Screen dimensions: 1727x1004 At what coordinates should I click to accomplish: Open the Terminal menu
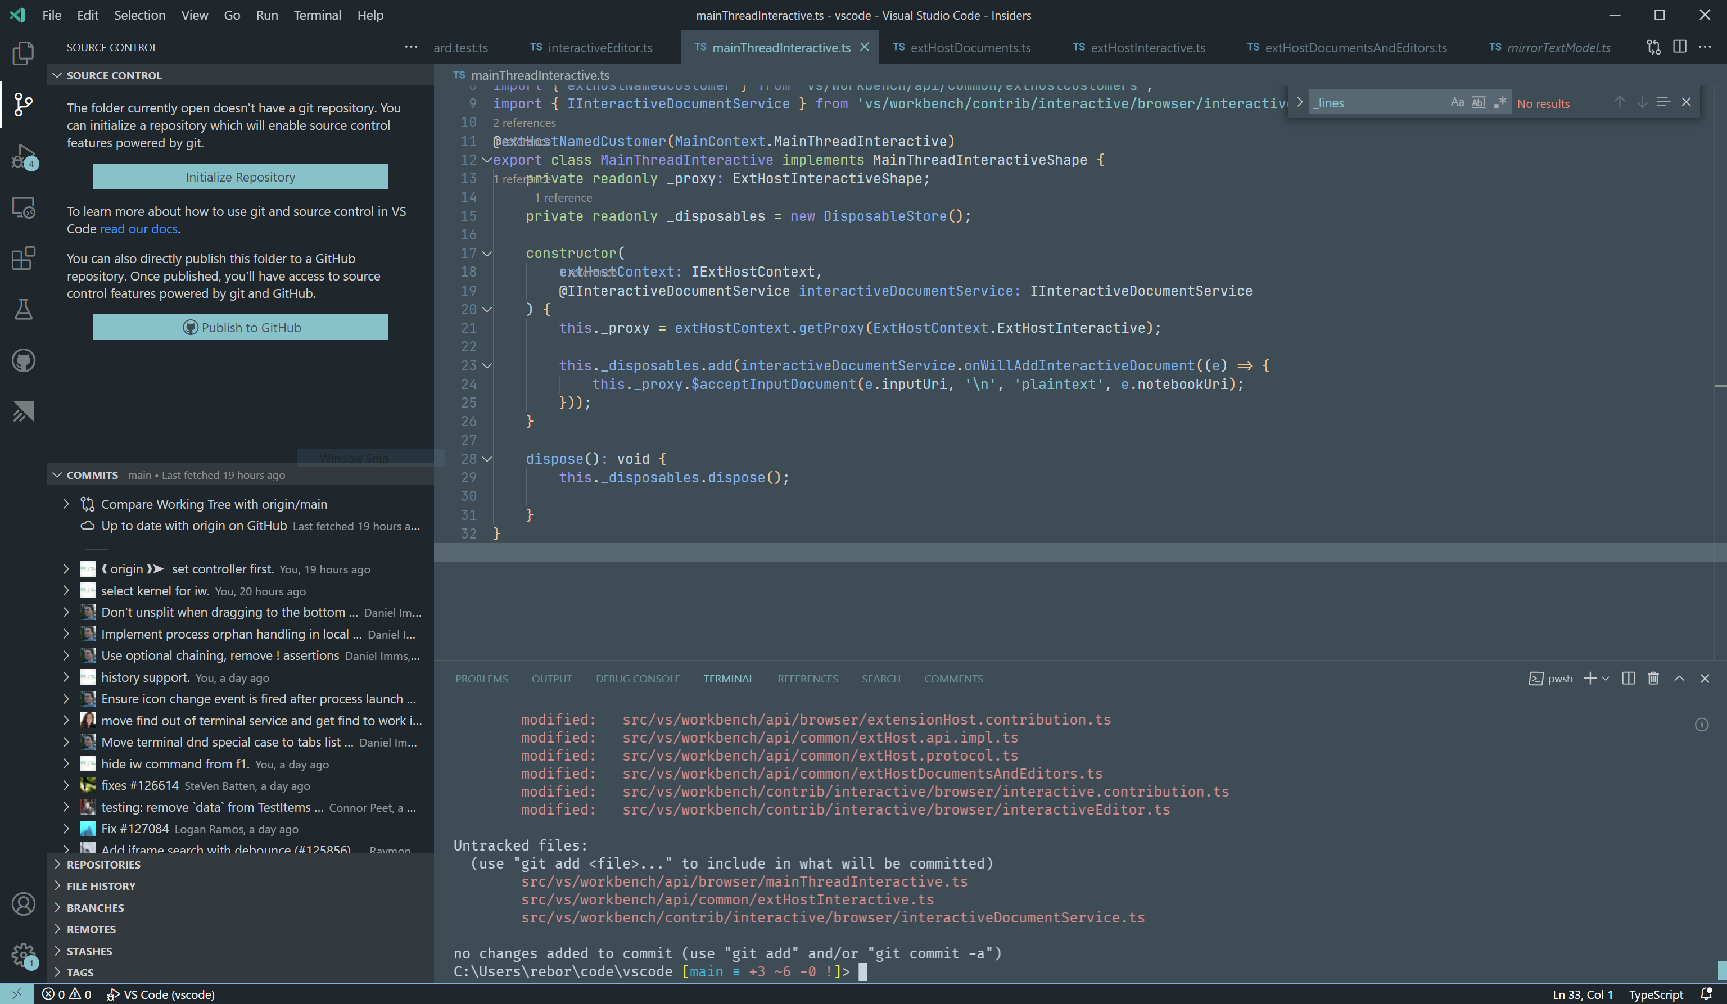[x=317, y=15]
